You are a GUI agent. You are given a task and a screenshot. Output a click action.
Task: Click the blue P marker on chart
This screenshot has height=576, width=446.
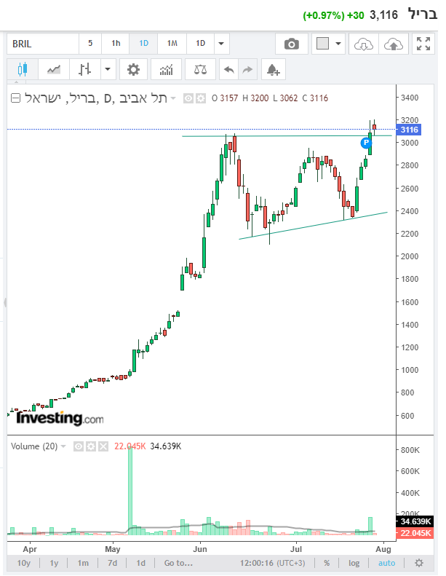coord(366,143)
